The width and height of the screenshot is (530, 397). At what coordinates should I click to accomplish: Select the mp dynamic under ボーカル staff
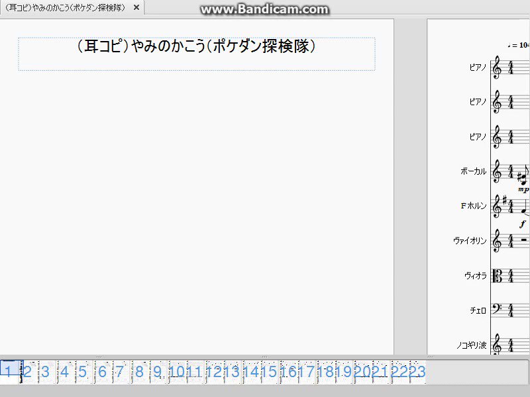click(x=523, y=190)
